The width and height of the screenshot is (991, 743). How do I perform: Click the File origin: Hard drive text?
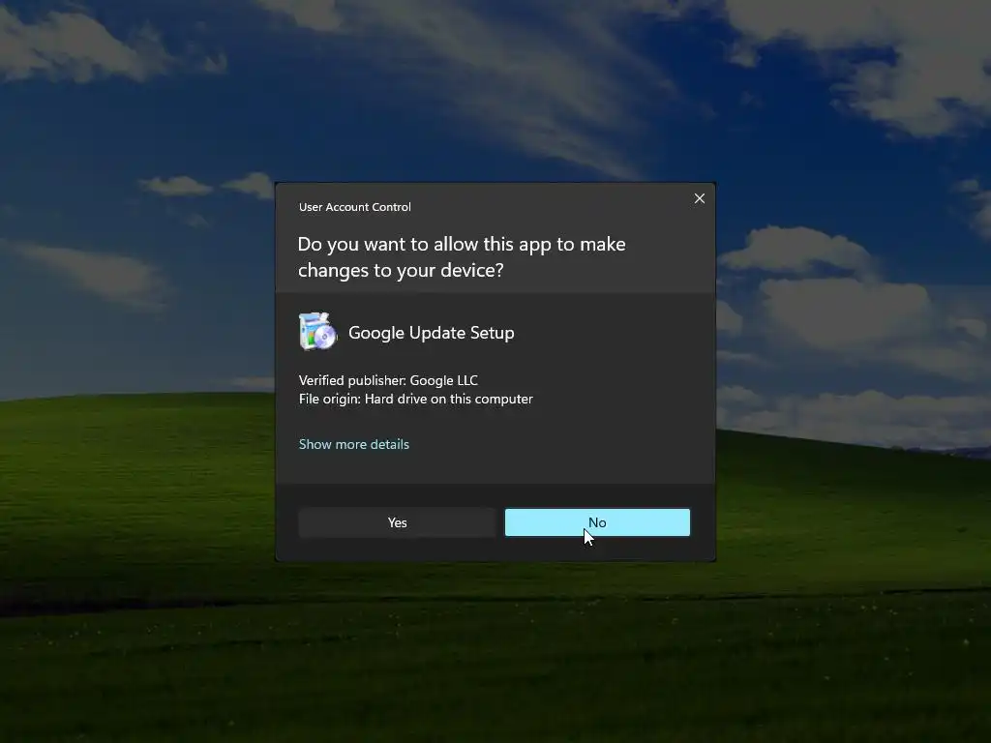pos(416,400)
